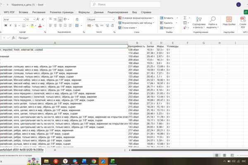Open the font size 10 dropdown
Screen dimensions: 248x165
point(34,19)
